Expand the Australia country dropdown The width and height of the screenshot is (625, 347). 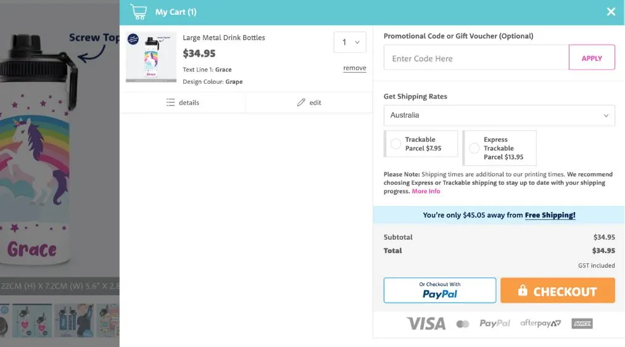499,115
